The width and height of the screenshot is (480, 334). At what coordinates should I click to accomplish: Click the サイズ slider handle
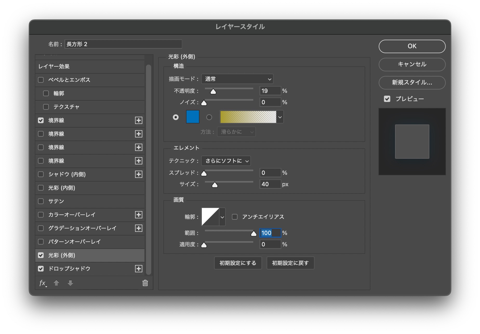point(215,185)
